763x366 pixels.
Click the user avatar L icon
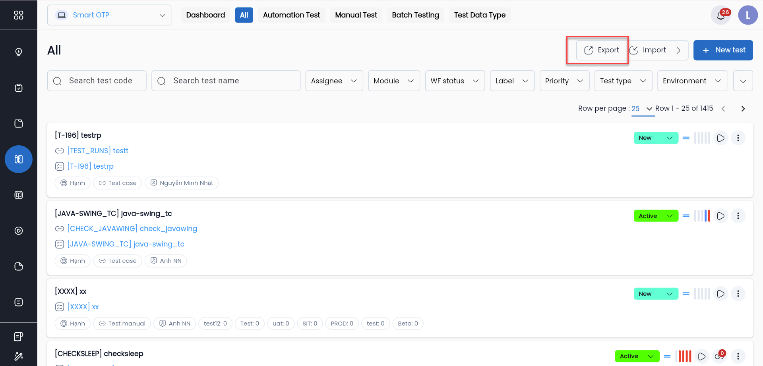coord(748,15)
